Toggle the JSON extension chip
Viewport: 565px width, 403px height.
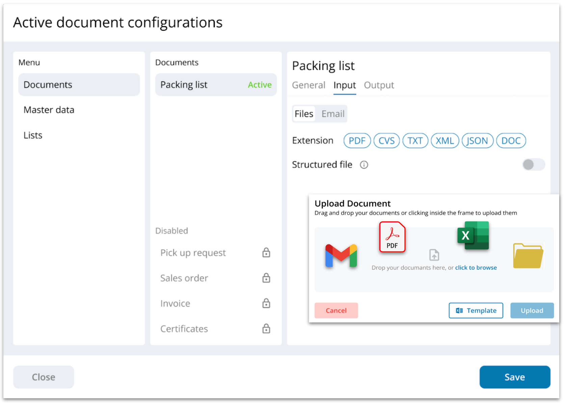478,141
